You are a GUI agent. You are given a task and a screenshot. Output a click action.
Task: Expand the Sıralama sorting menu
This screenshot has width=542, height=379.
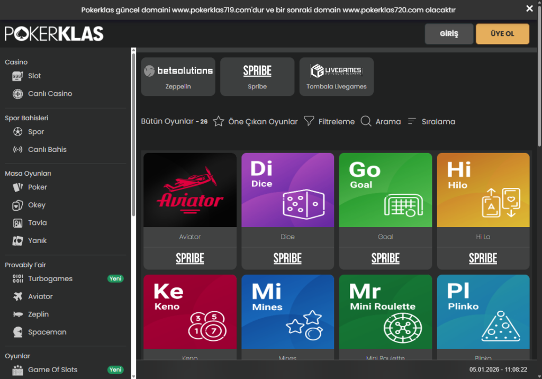[412, 122]
